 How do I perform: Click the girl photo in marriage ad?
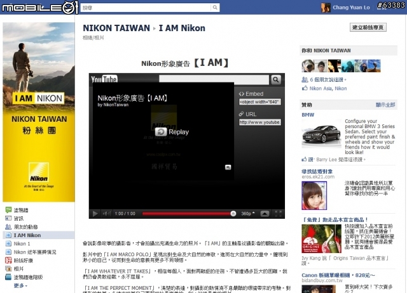click(314, 195)
